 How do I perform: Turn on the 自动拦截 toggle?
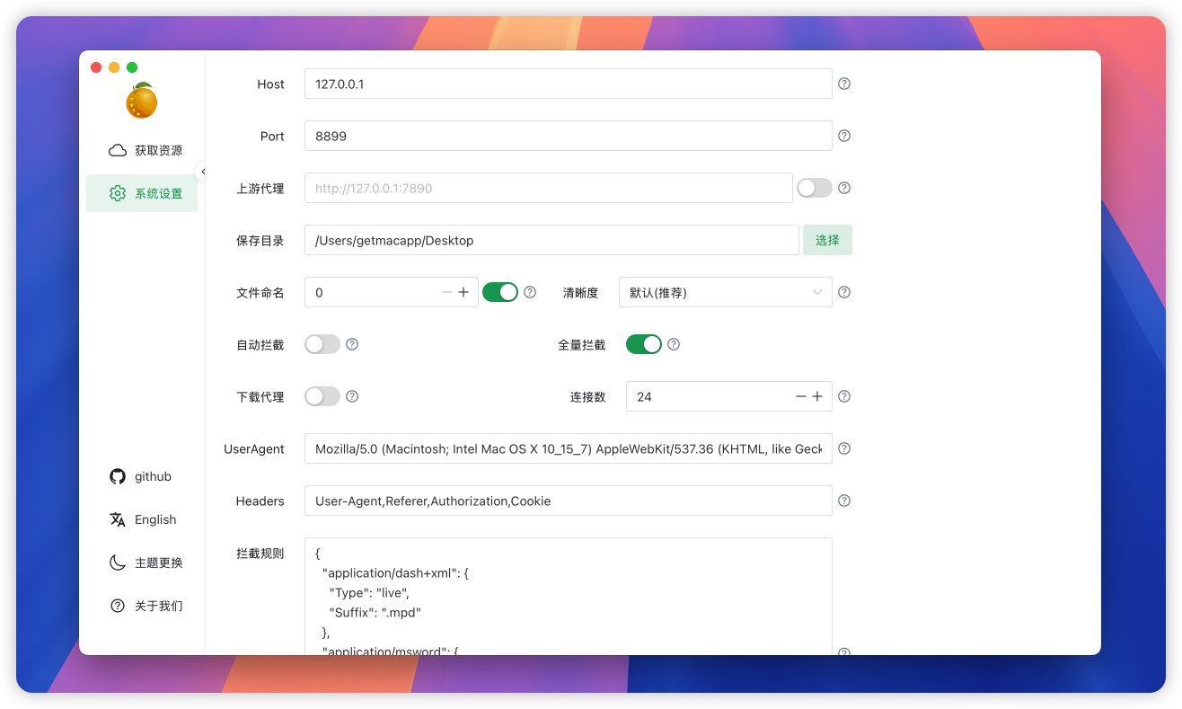[x=322, y=344]
